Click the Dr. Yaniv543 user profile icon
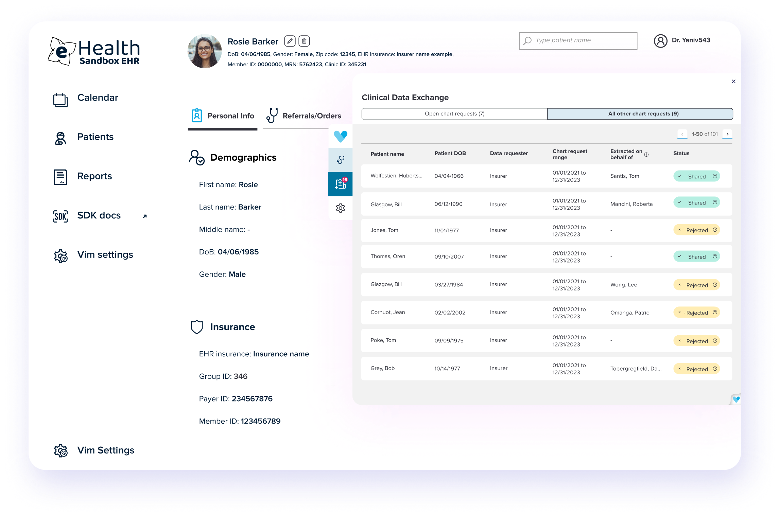Viewport: 779px width, 515px height. click(x=660, y=41)
